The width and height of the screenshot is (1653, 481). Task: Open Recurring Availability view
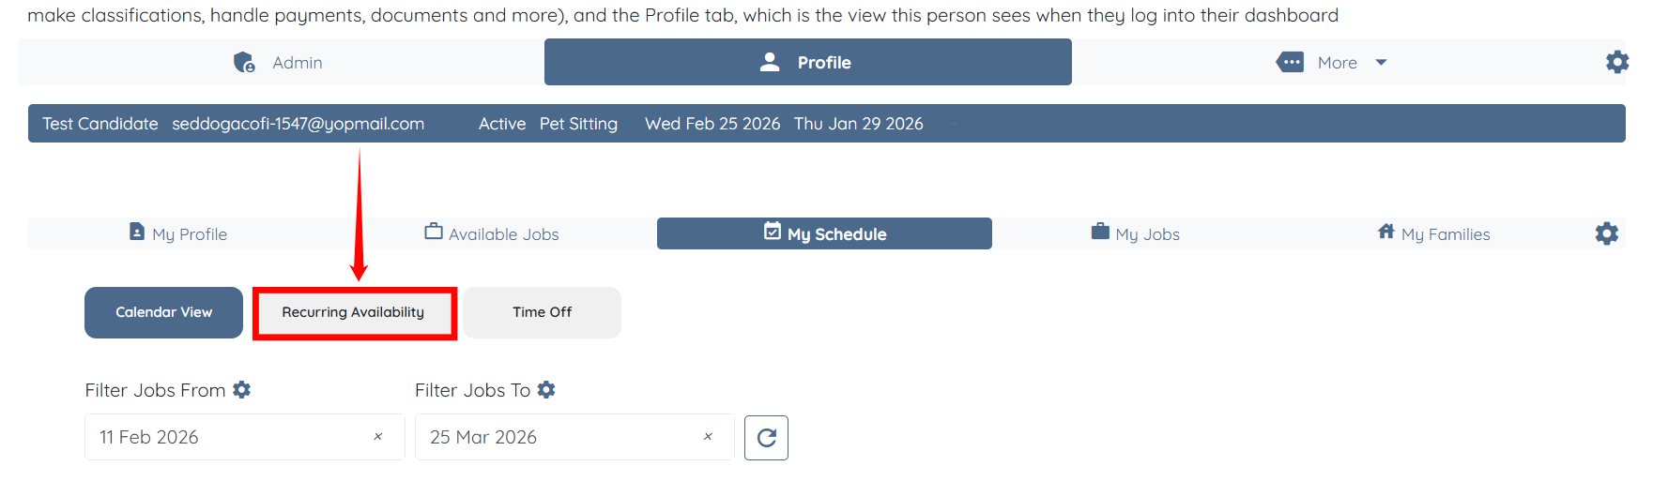(x=353, y=312)
